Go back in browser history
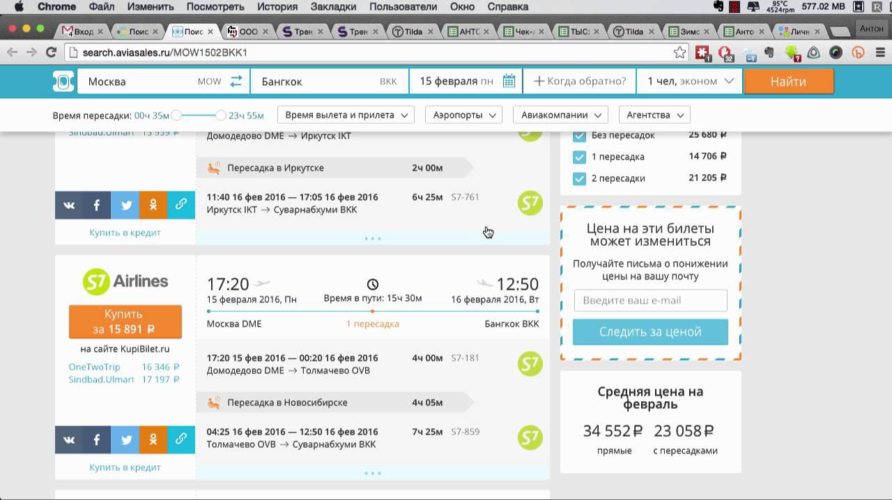The width and height of the screenshot is (892, 500). [x=12, y=52]
